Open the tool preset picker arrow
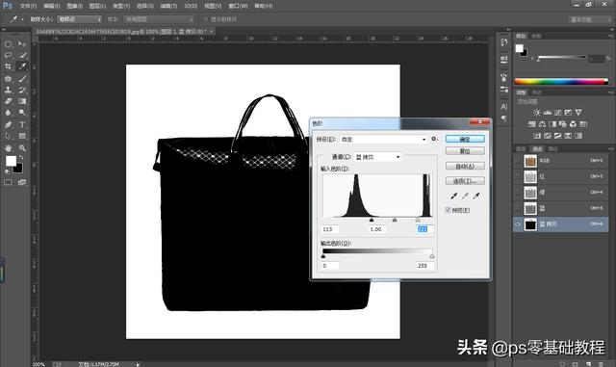 (22, 19)
